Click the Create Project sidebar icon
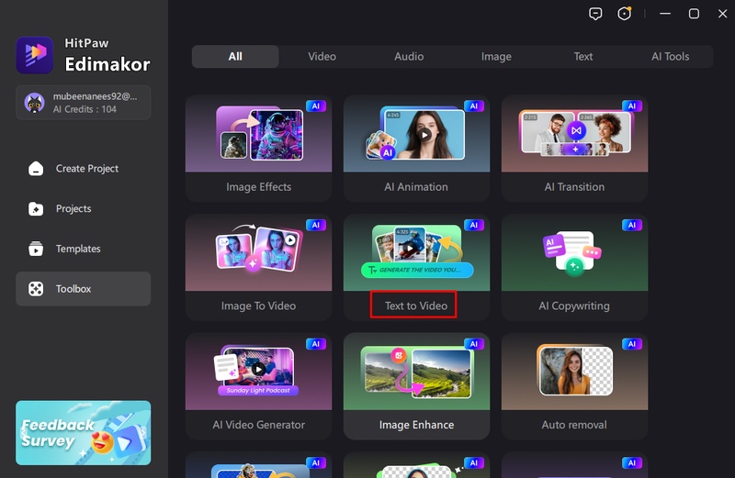Screen dimensions: 735x478 (x=36, y=169)
